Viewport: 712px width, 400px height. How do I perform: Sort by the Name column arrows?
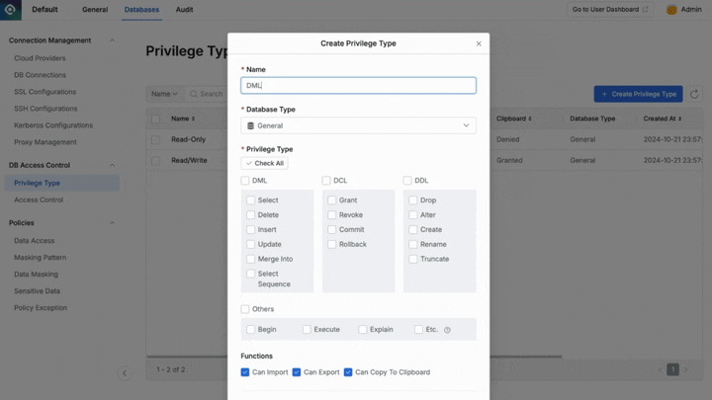click(x=193, y=119)
